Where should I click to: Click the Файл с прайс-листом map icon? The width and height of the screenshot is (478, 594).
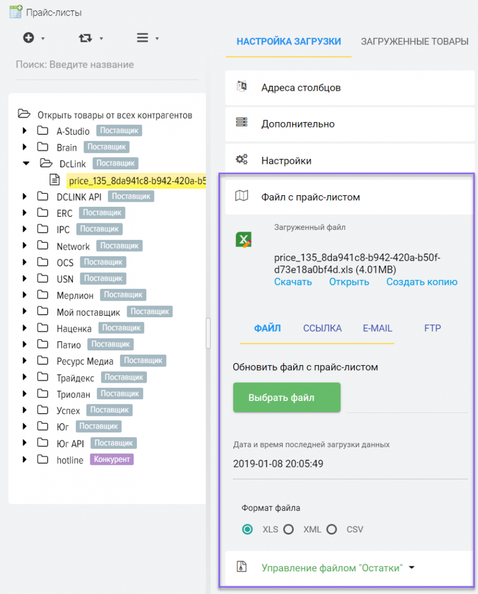241,196
